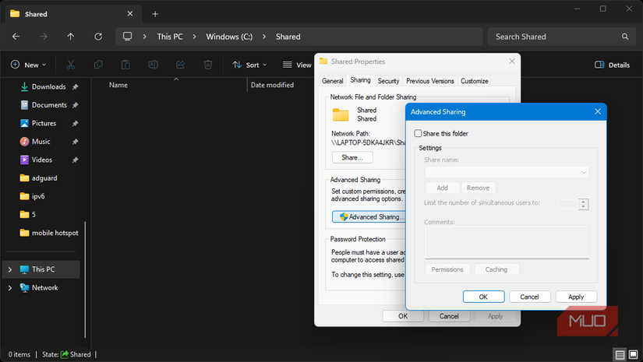Click the Rename icon in toolbar
The width and height of the screenshot is (643, 362).
point(153,65)
